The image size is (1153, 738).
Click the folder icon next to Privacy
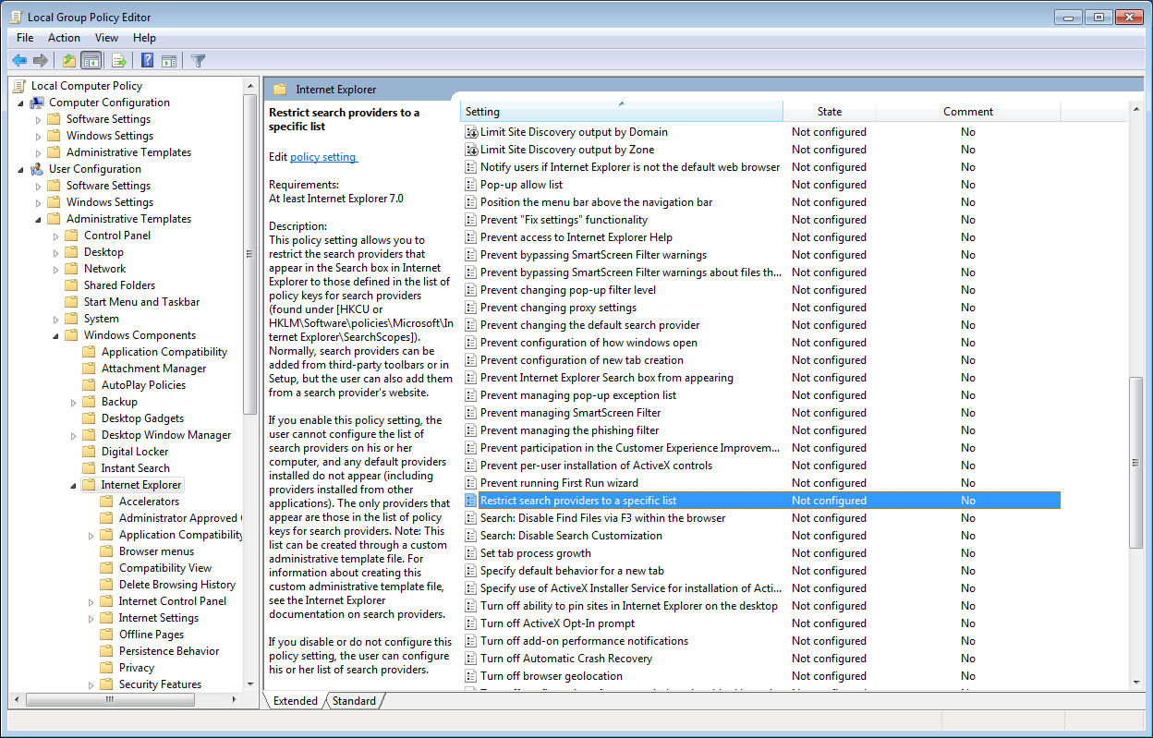[x=107, y=668]
